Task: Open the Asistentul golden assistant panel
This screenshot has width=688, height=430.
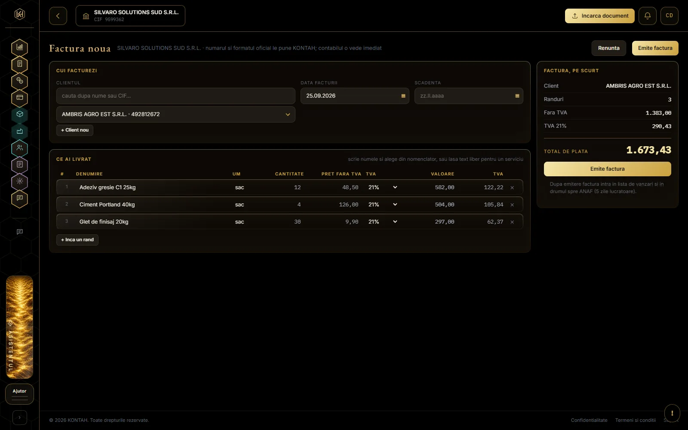Action: point(19,327)
